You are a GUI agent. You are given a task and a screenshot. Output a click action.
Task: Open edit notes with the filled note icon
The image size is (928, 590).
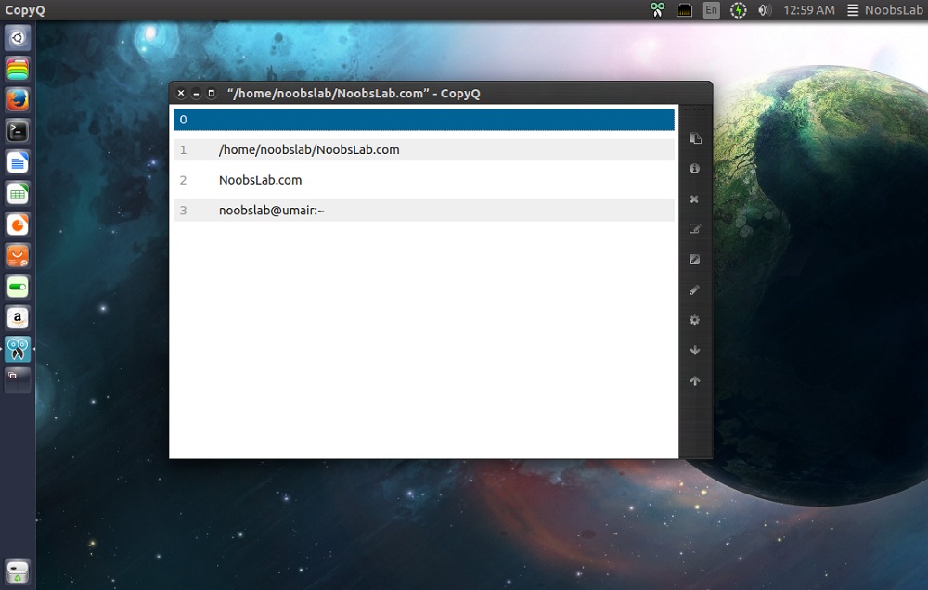pos(695,259)
